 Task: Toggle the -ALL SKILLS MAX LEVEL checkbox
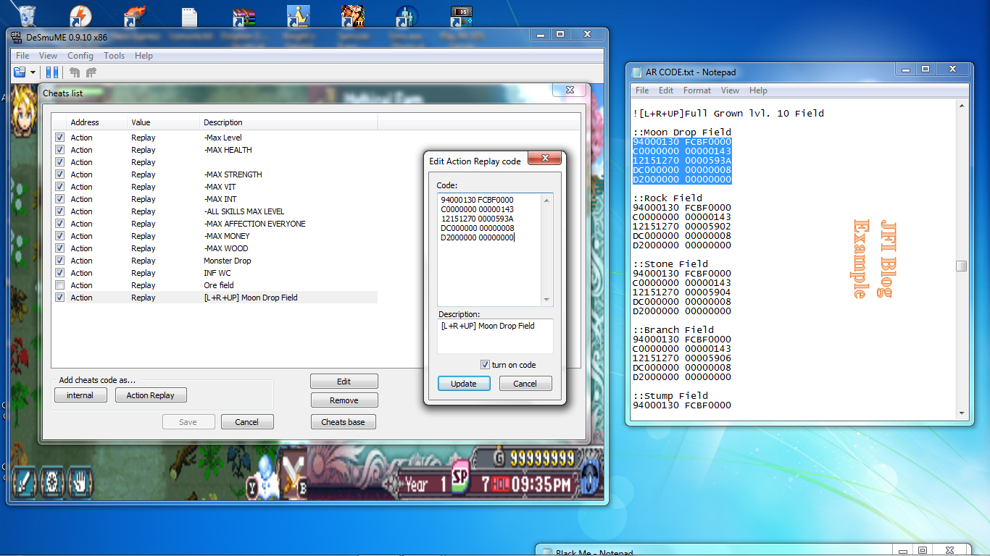coord(59,211)
